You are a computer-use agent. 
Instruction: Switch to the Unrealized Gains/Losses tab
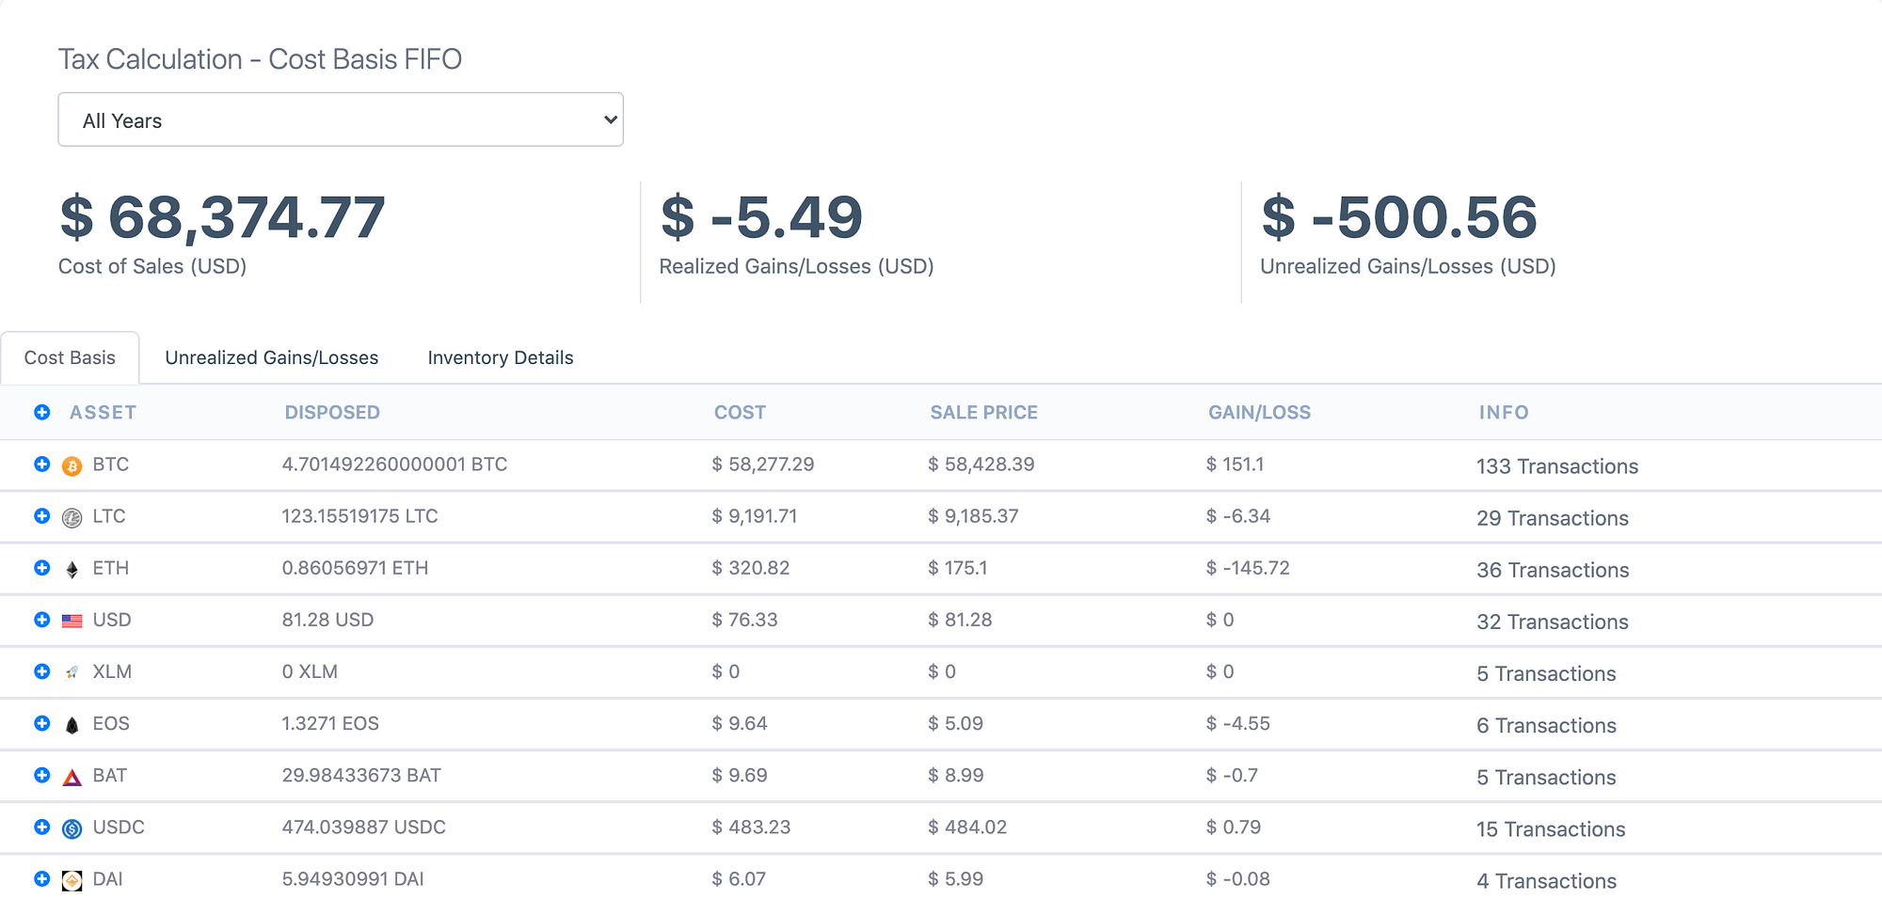271,357
